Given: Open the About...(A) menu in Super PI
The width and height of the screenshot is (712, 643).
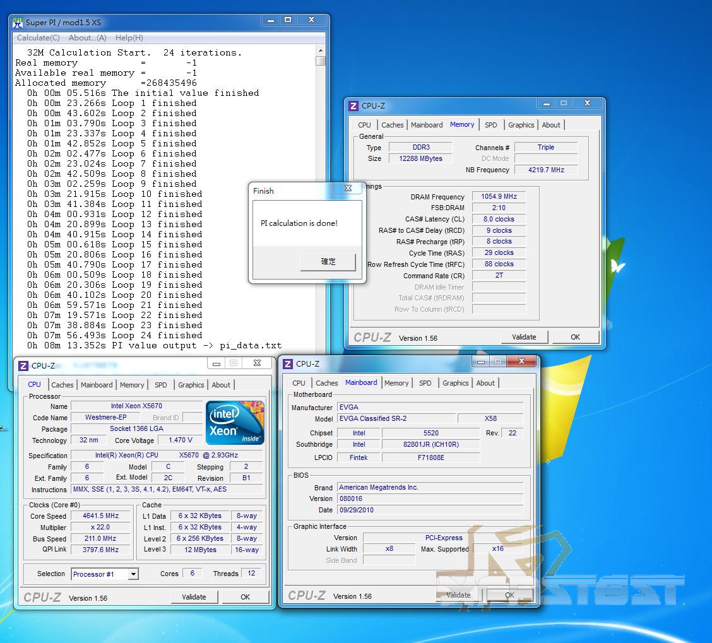Looking at the screenshot, I should pyautogui.click(x=87, y=38).
